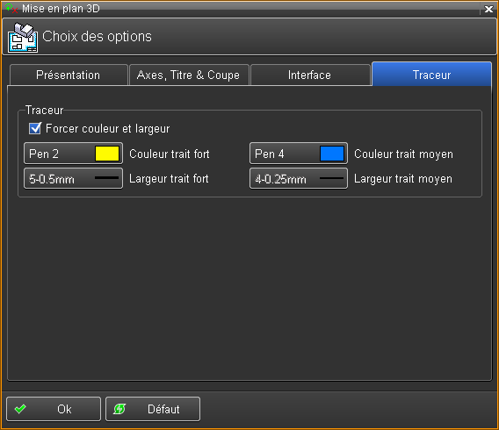Open the Pen 4 medium line color selector

coord(299,154)
